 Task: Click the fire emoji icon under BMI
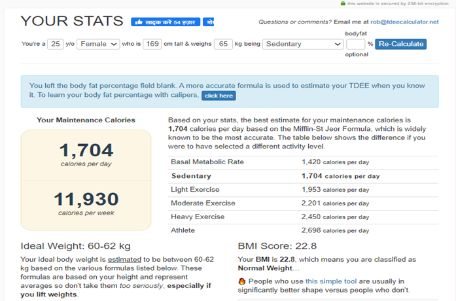coord(242,281)
